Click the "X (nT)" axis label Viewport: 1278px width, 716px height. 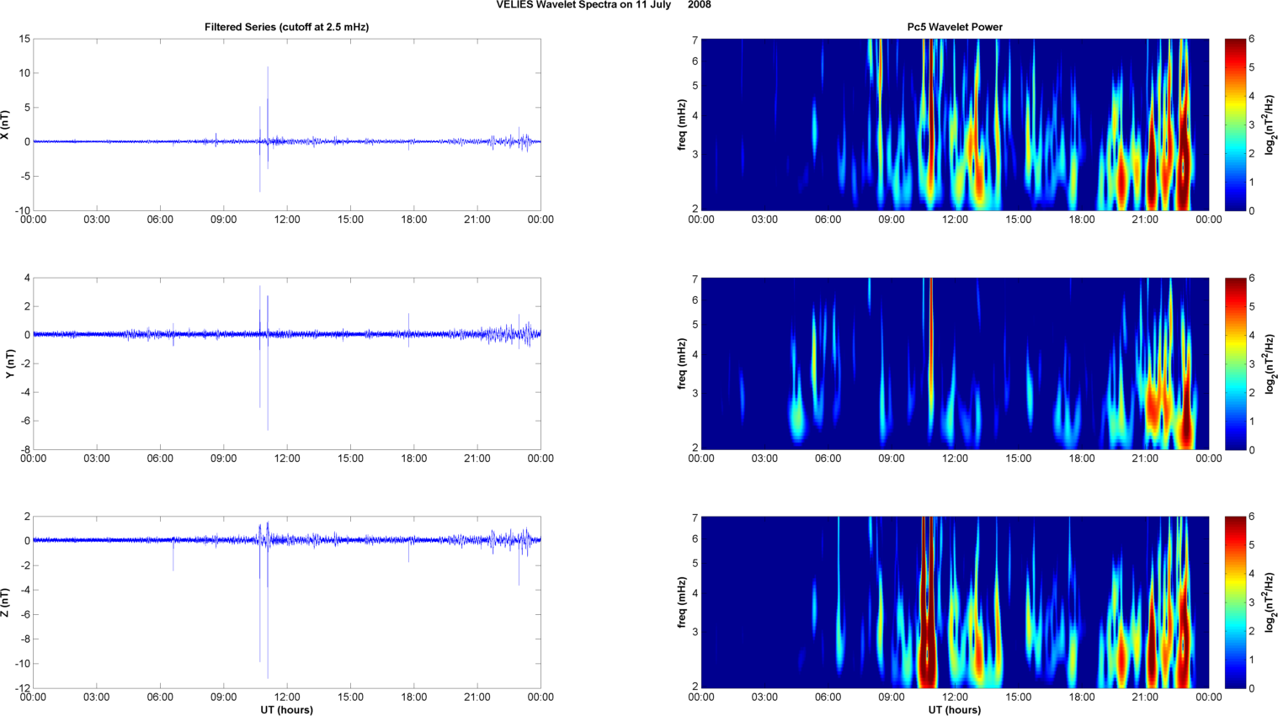point(5,125)
